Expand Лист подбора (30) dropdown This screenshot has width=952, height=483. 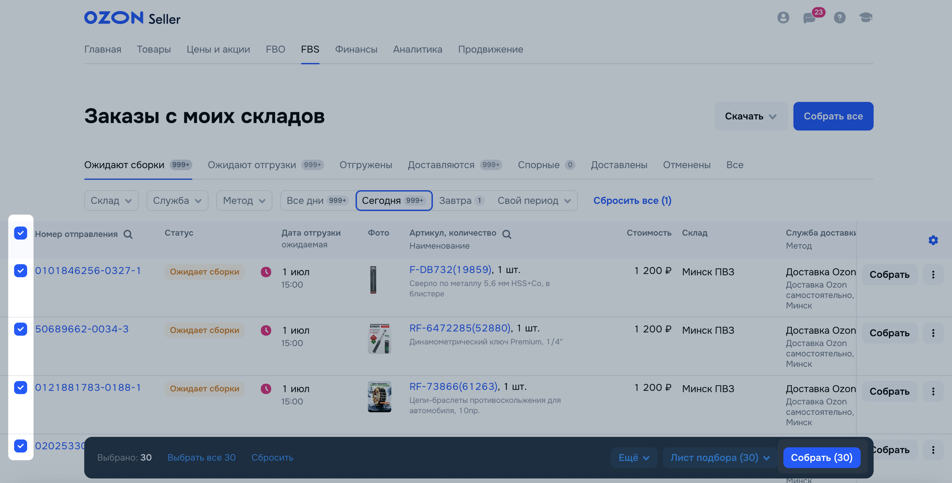click(x=720, y=458)
